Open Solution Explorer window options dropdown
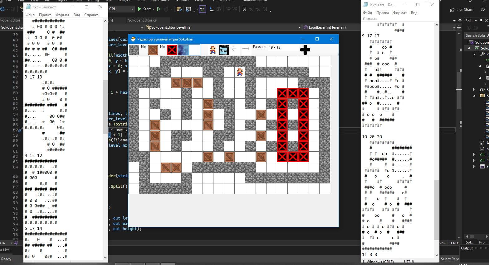This screenshot has height=265, width=489. click(476, 21)
